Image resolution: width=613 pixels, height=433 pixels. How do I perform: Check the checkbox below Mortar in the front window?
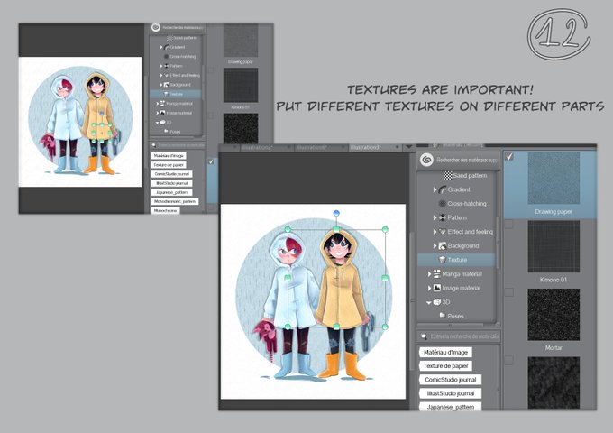point(508,360)
